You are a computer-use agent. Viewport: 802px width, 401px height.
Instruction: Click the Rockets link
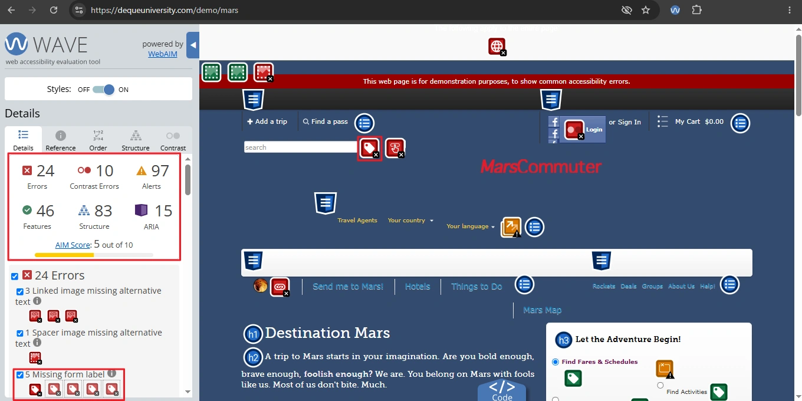[604, 286]
